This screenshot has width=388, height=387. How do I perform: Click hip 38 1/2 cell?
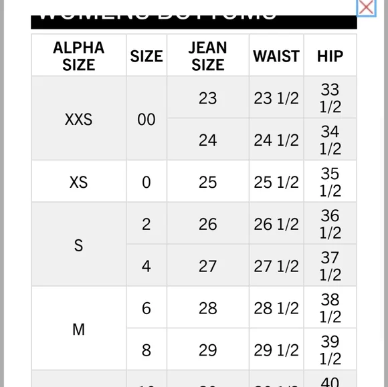click(330, 307)
